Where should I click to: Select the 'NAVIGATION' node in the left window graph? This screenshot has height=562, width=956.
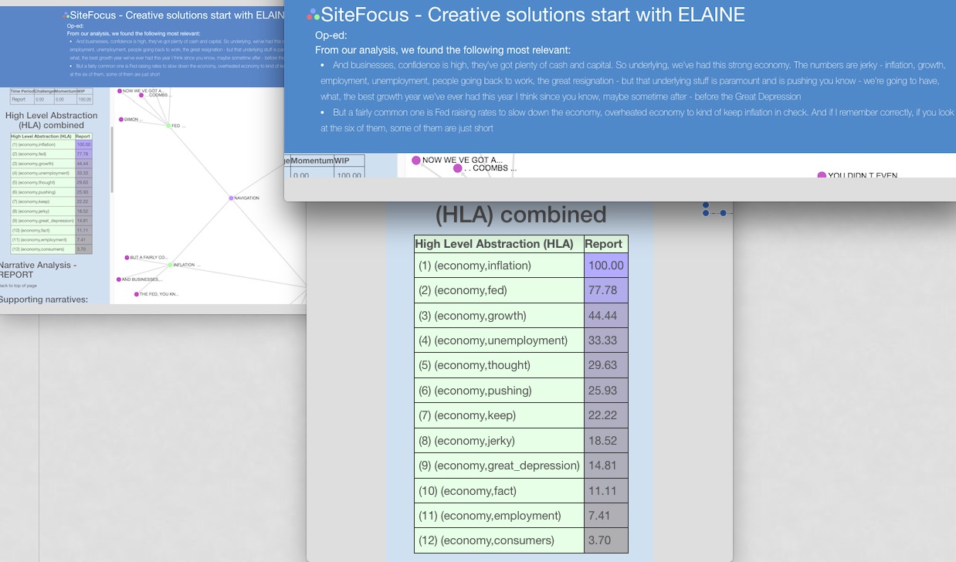(231, 198)
